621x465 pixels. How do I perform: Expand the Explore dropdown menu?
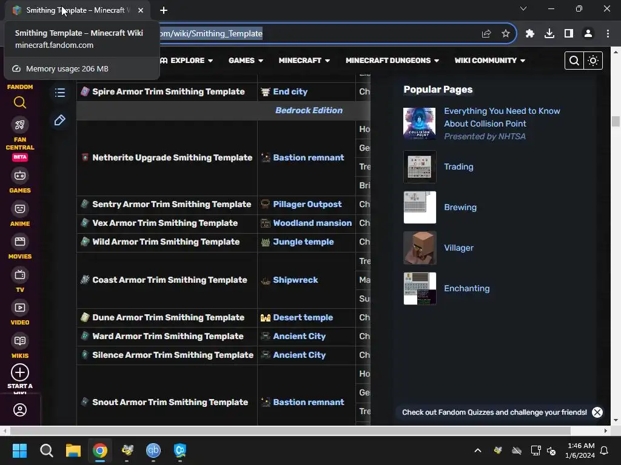[187, 61]
